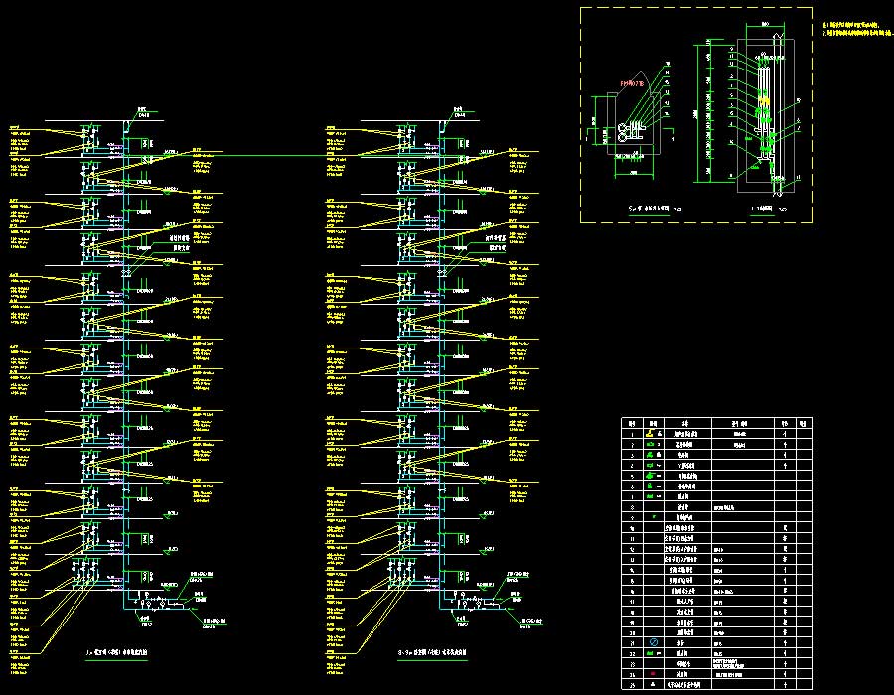
Task: Select the red symbol in the legend table
Action: click(x=653, y=674)
